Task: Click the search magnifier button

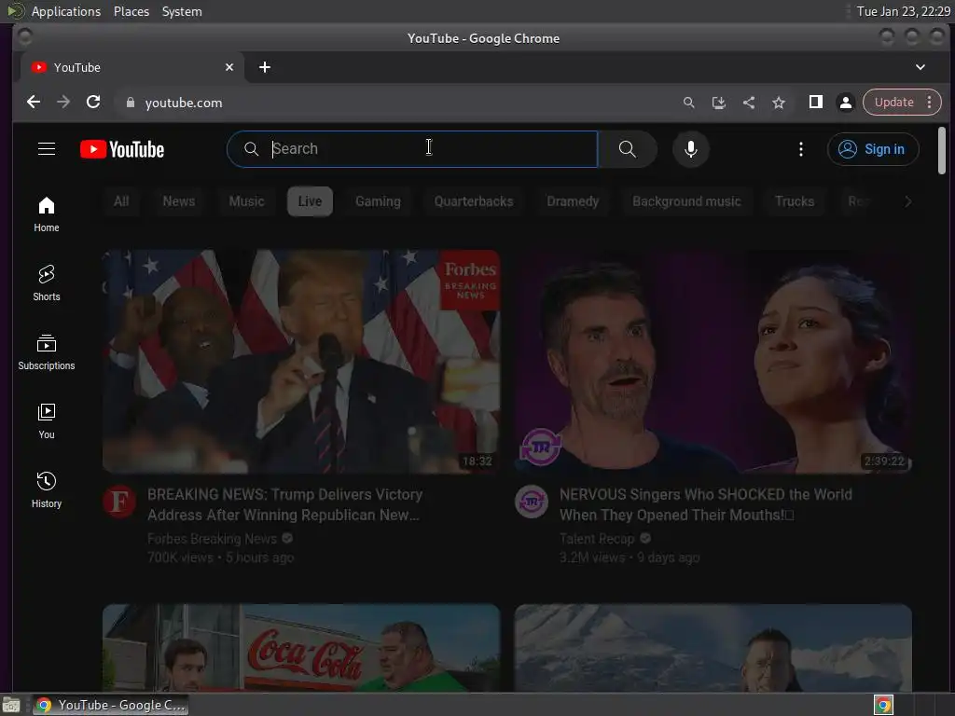Action: point(628,149)
